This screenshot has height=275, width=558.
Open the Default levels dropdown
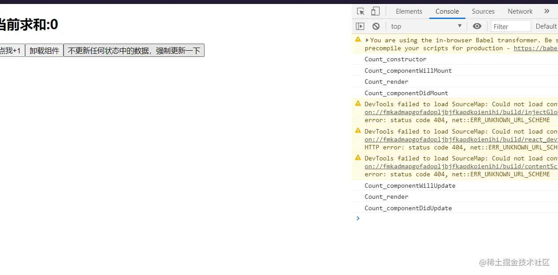pos(547,26)
